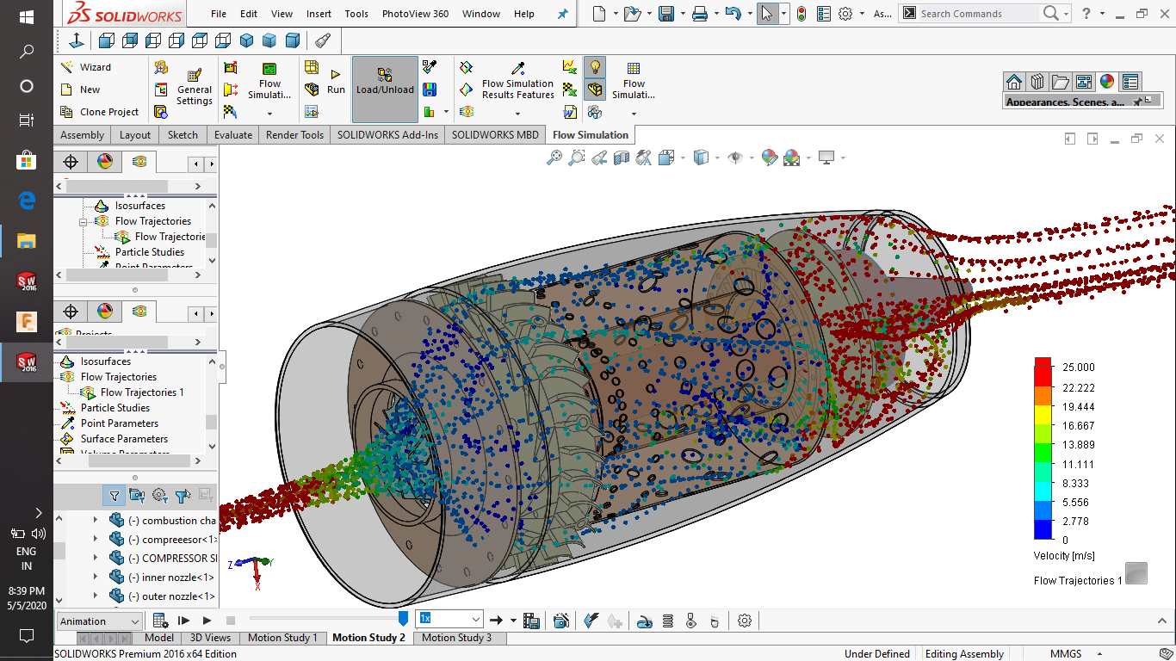Image resolution: width=1176 pixels, height=661 pixels.
Task: Click the blue legend color band
Action: pyautogui.click(x=1043, y=528)
